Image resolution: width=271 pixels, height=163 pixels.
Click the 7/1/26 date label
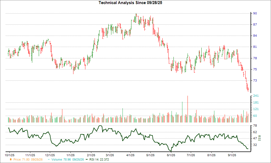(191, 155)
